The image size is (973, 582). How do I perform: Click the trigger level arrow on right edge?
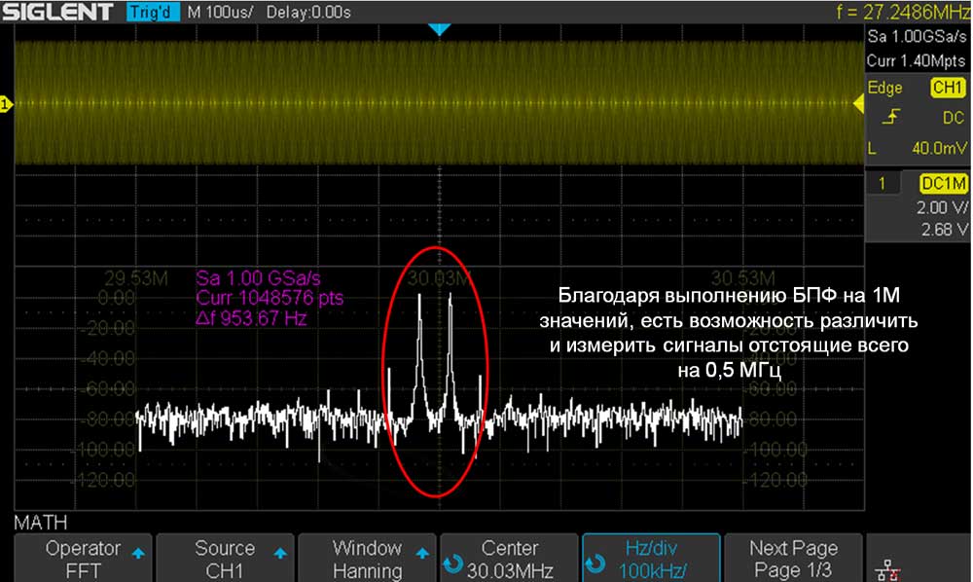[x=859, y=103]
